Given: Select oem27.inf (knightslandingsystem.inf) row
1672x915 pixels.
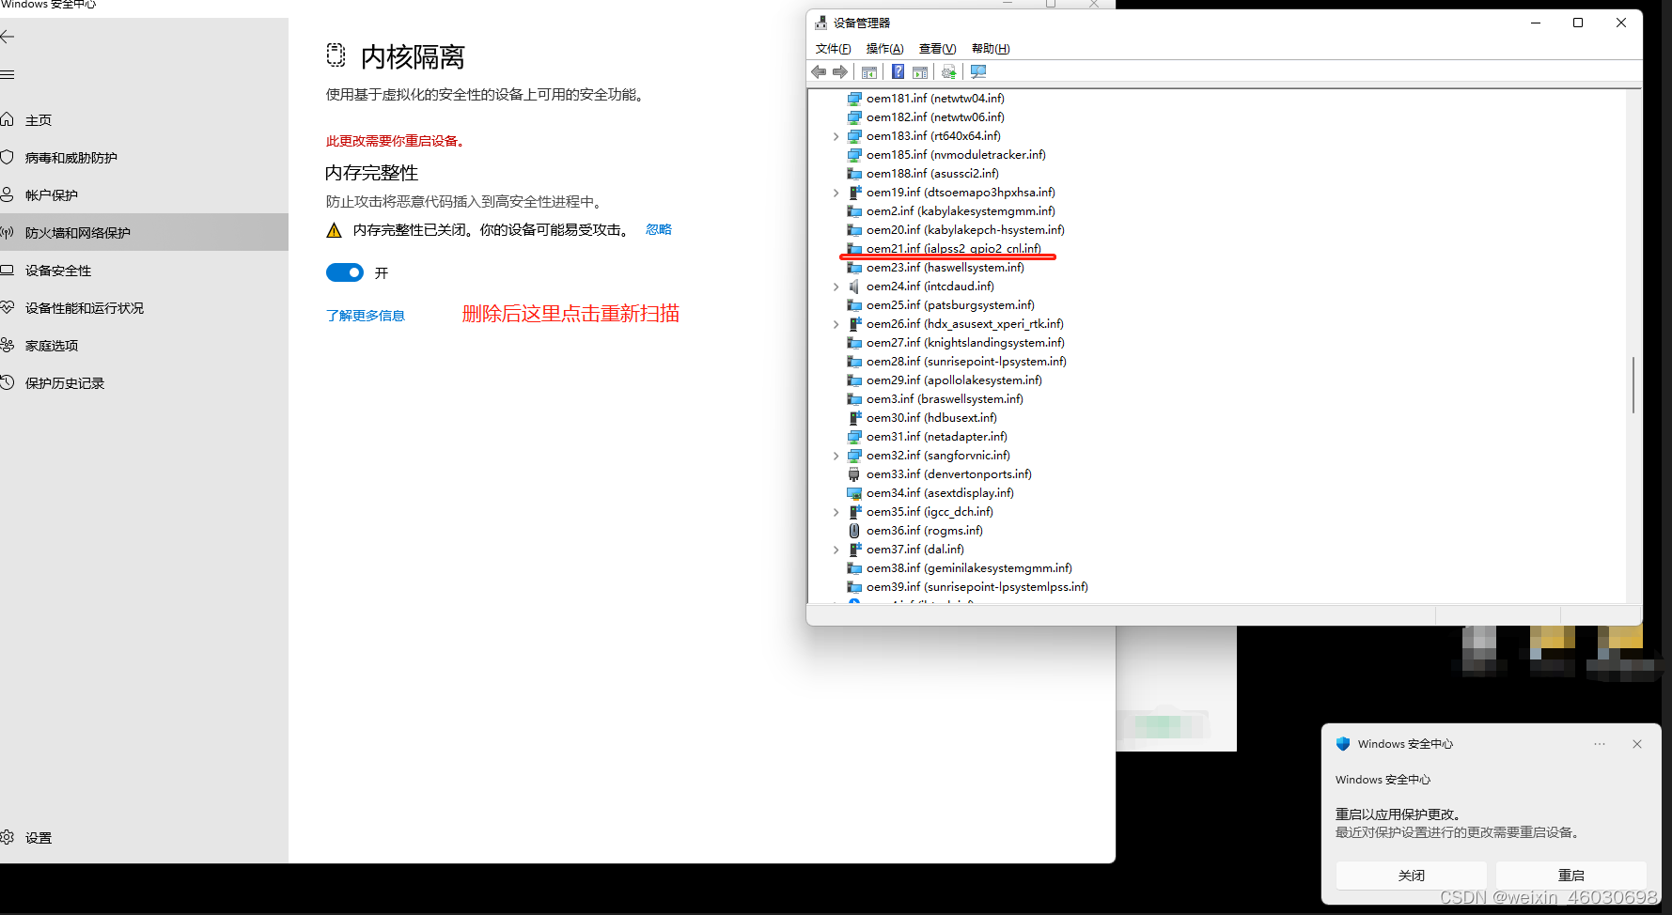Looking at the screenshot, I should click(956, 343).
